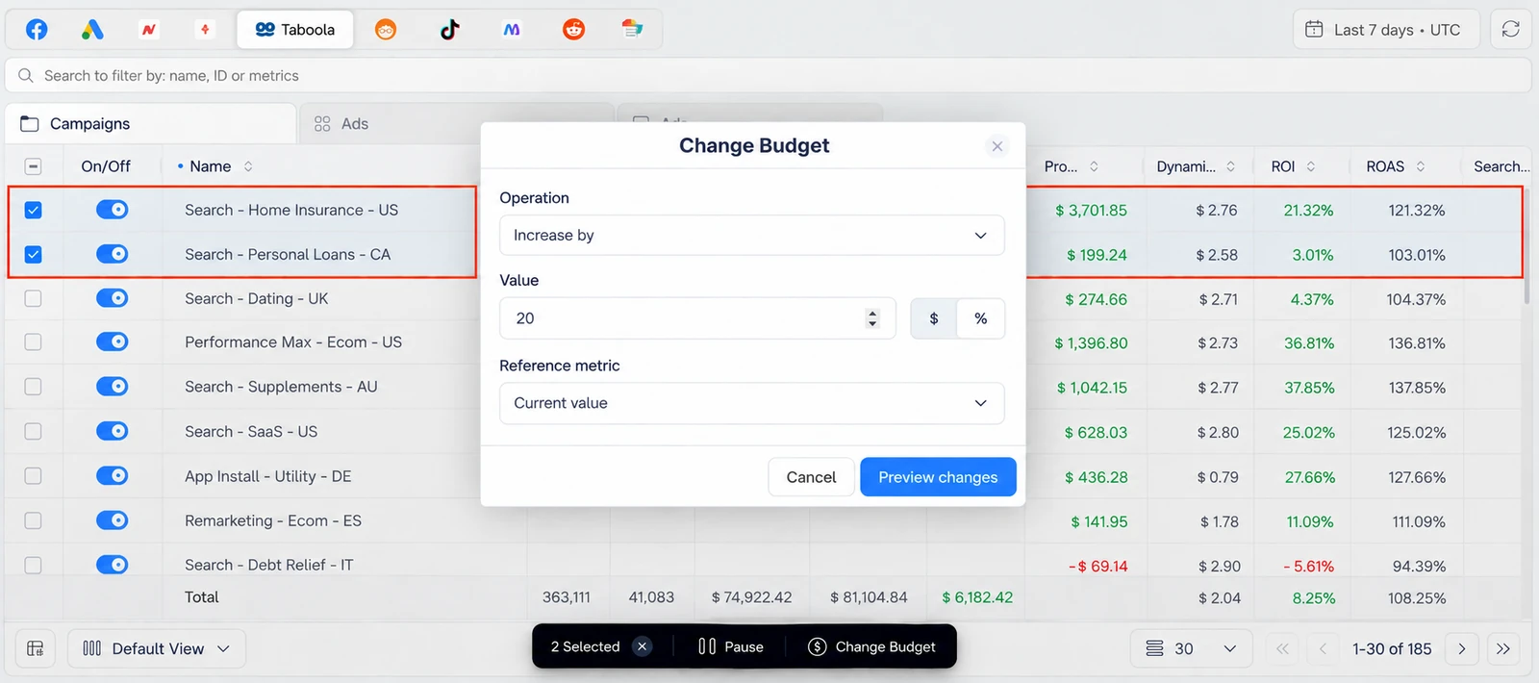Uncheck Search - Home Insurance - US checkbox
Image resolution: width=1539 pixels, height=683 pixels.
coord(33,210)
